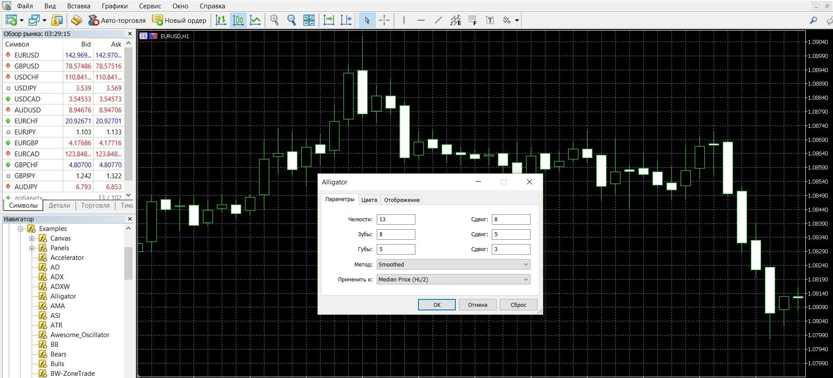
Task: Open the Сервис menu
Action: (150, 6)
